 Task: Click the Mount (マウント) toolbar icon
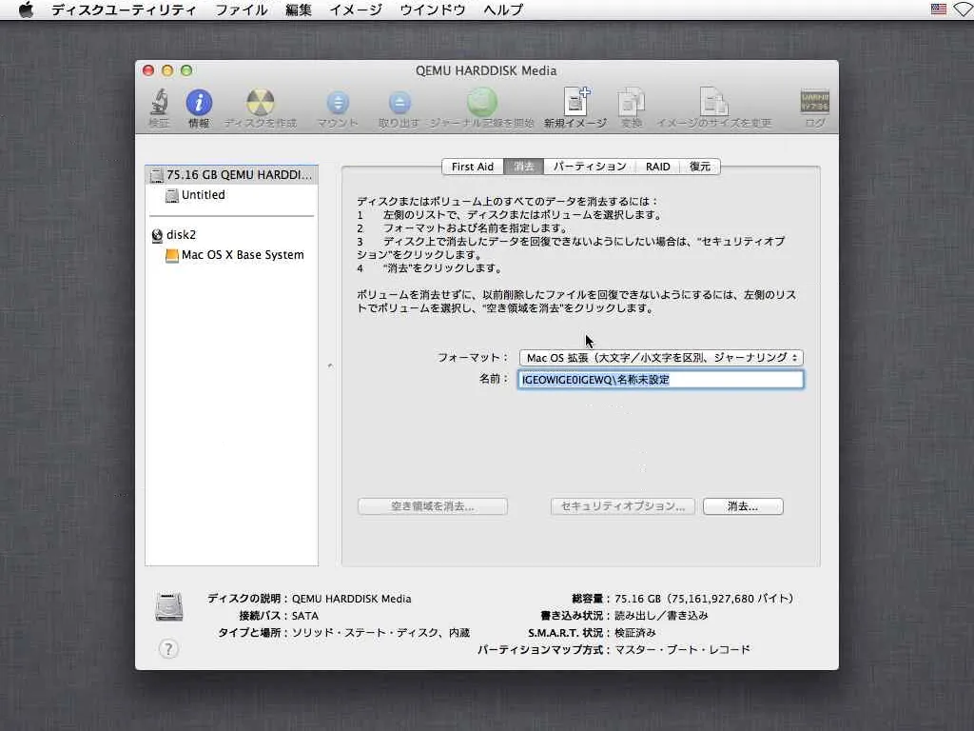338,103
